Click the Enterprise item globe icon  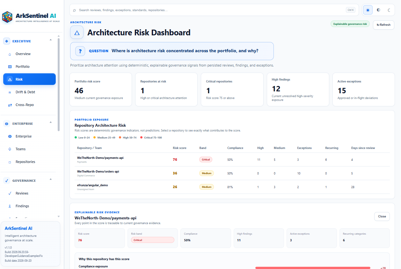pos(10,136)
